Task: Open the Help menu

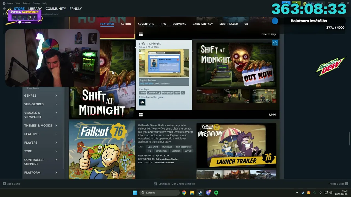Action: pyautogui.click(x=45, y=3)
